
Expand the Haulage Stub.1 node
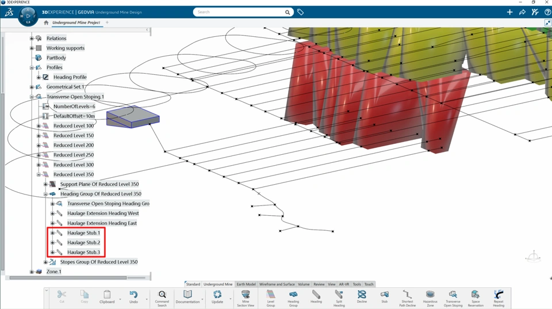pyautogui.click(x=52, y=233)
